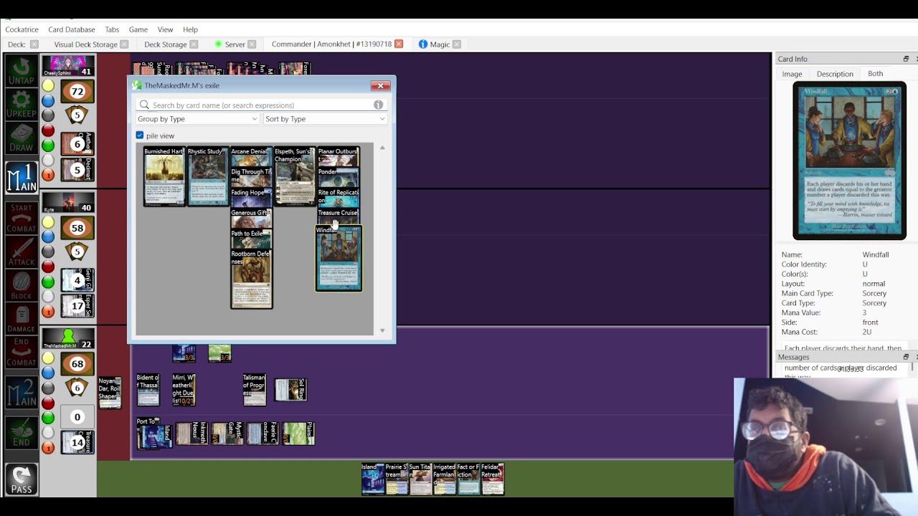
Task: Click TheMaskedMr.M's life counter showing 68
Action: click(x=77, y=364)
